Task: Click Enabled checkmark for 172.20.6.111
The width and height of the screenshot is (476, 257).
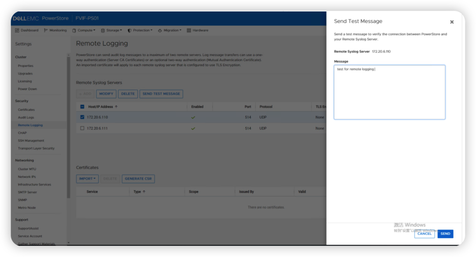Action: coord(193,129)
